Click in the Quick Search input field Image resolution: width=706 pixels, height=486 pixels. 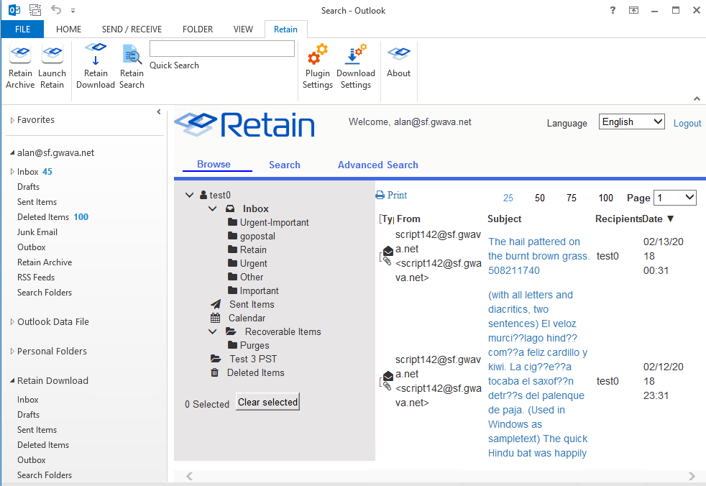(x=222, y=49)
